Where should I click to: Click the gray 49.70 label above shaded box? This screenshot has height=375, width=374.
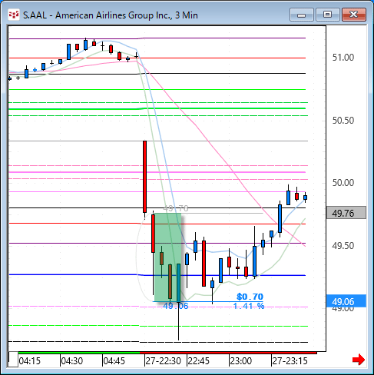click(176, 208)
